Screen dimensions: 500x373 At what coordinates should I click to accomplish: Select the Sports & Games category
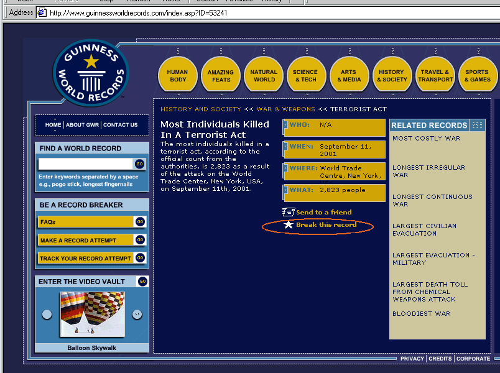point(477,76)
